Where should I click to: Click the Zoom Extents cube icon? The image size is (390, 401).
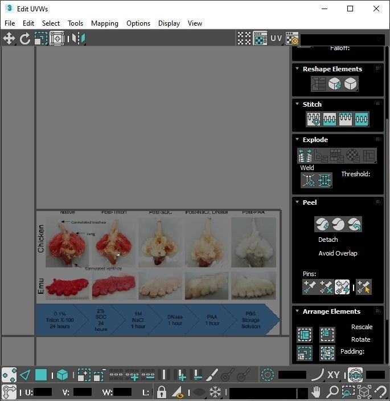364,391
